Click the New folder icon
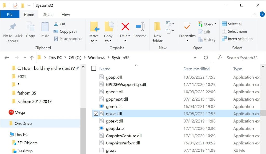The width and height of the screenshot is (266, 154). tap(157, 27)
